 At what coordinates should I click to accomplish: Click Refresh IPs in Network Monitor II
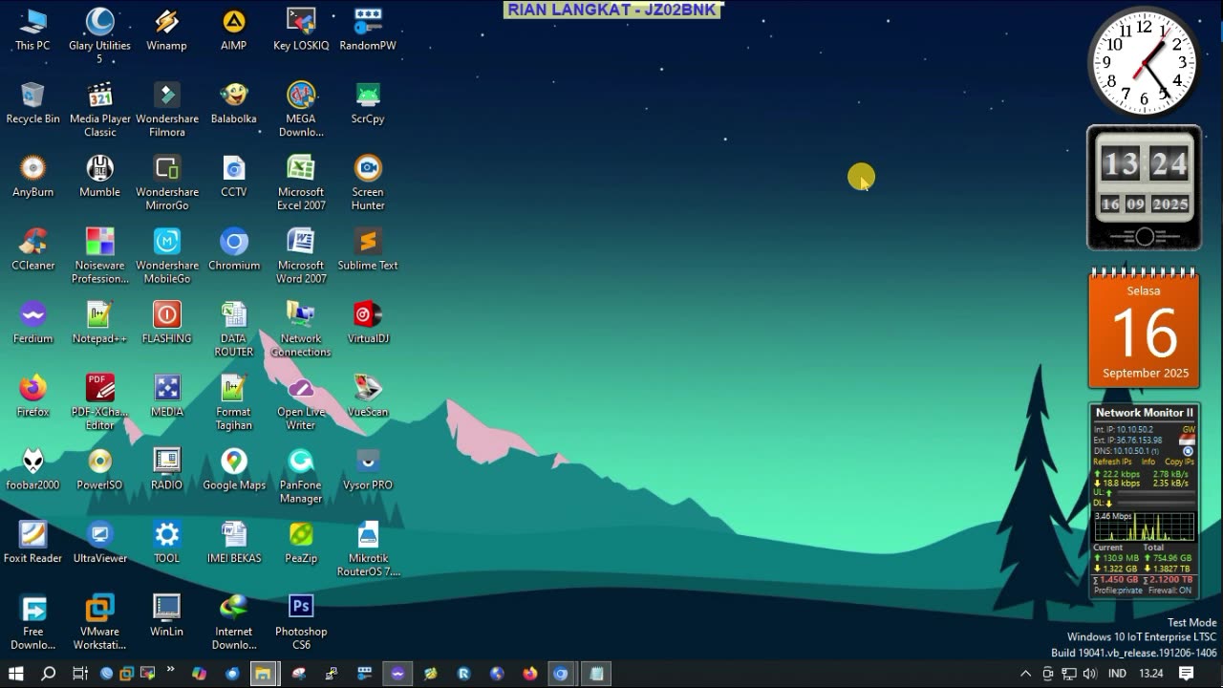tap(1111, 462)
